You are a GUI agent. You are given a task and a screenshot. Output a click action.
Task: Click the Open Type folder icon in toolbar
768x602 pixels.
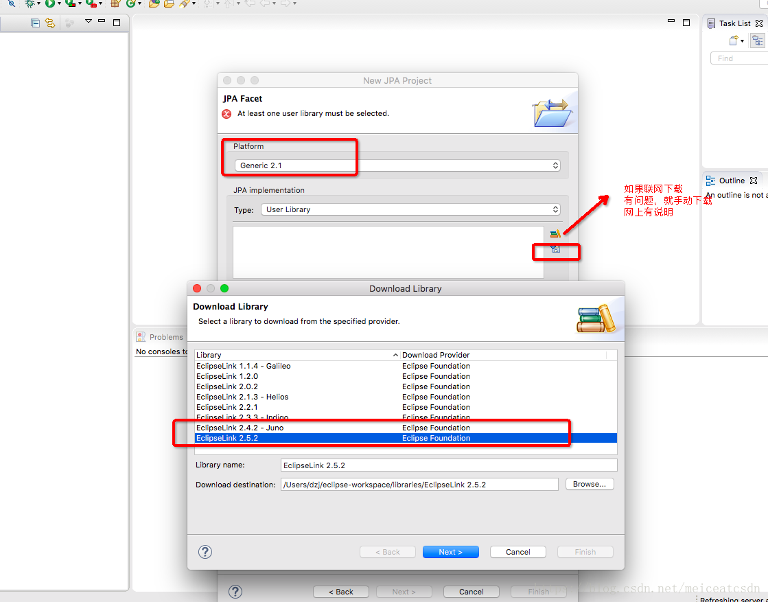click(x=154, y=3)
